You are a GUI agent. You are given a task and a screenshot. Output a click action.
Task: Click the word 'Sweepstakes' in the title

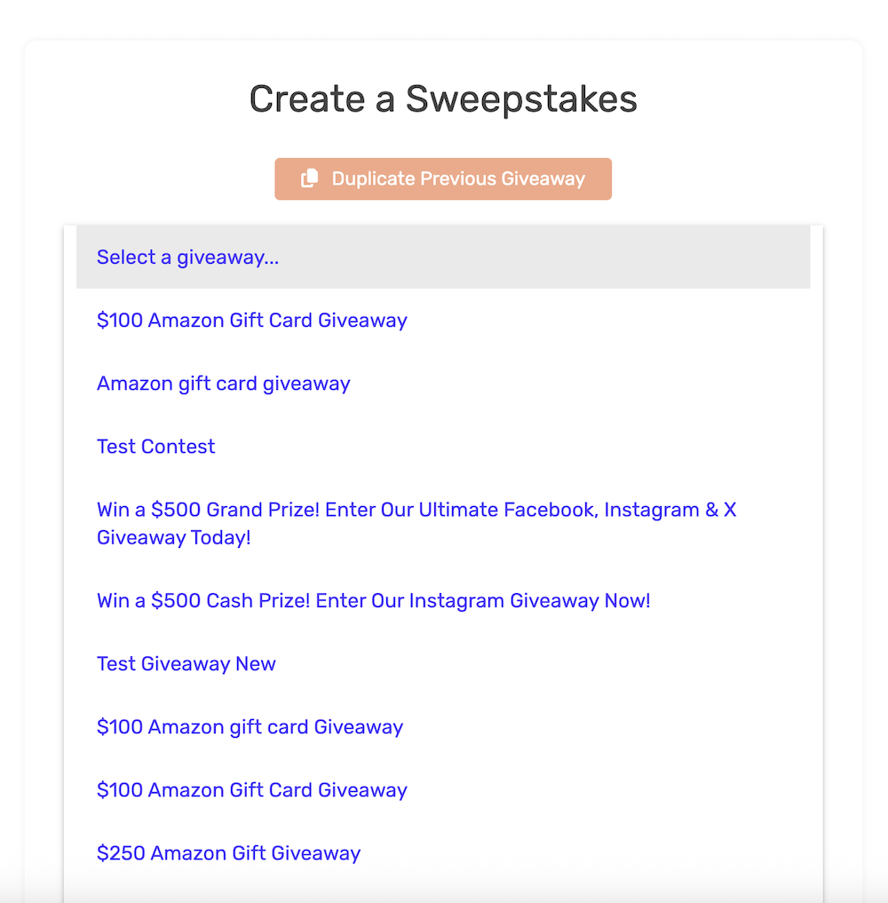[521, 99]
